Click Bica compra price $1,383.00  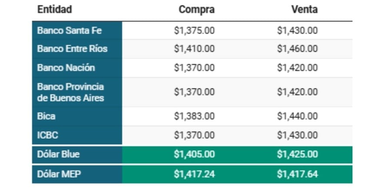(x=194, y=116)
